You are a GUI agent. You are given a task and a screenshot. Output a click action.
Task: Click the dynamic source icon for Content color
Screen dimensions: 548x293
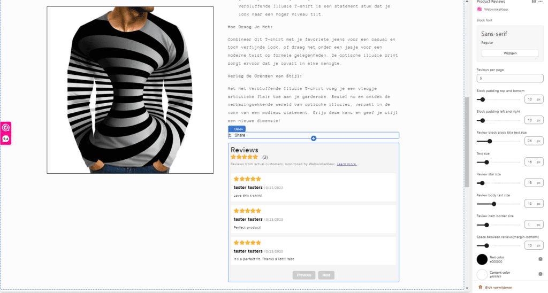pos(539,275)
